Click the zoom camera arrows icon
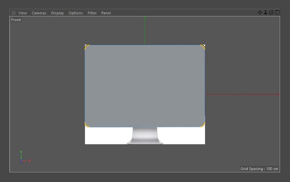 click(x=265, y=13)
